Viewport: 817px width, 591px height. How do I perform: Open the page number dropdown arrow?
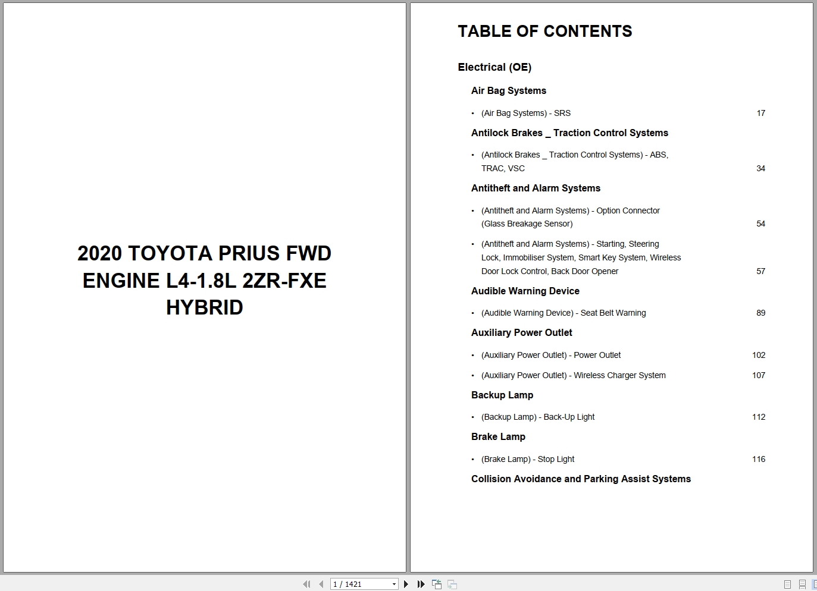(x=394, y=584)
